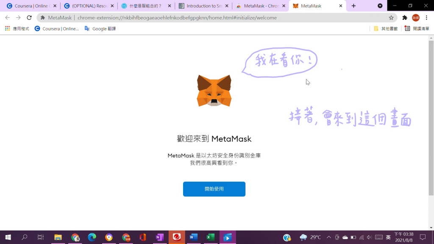This screenshot has height=244, width=434.
Task: Open Word from taskbar
Action: 193,237
